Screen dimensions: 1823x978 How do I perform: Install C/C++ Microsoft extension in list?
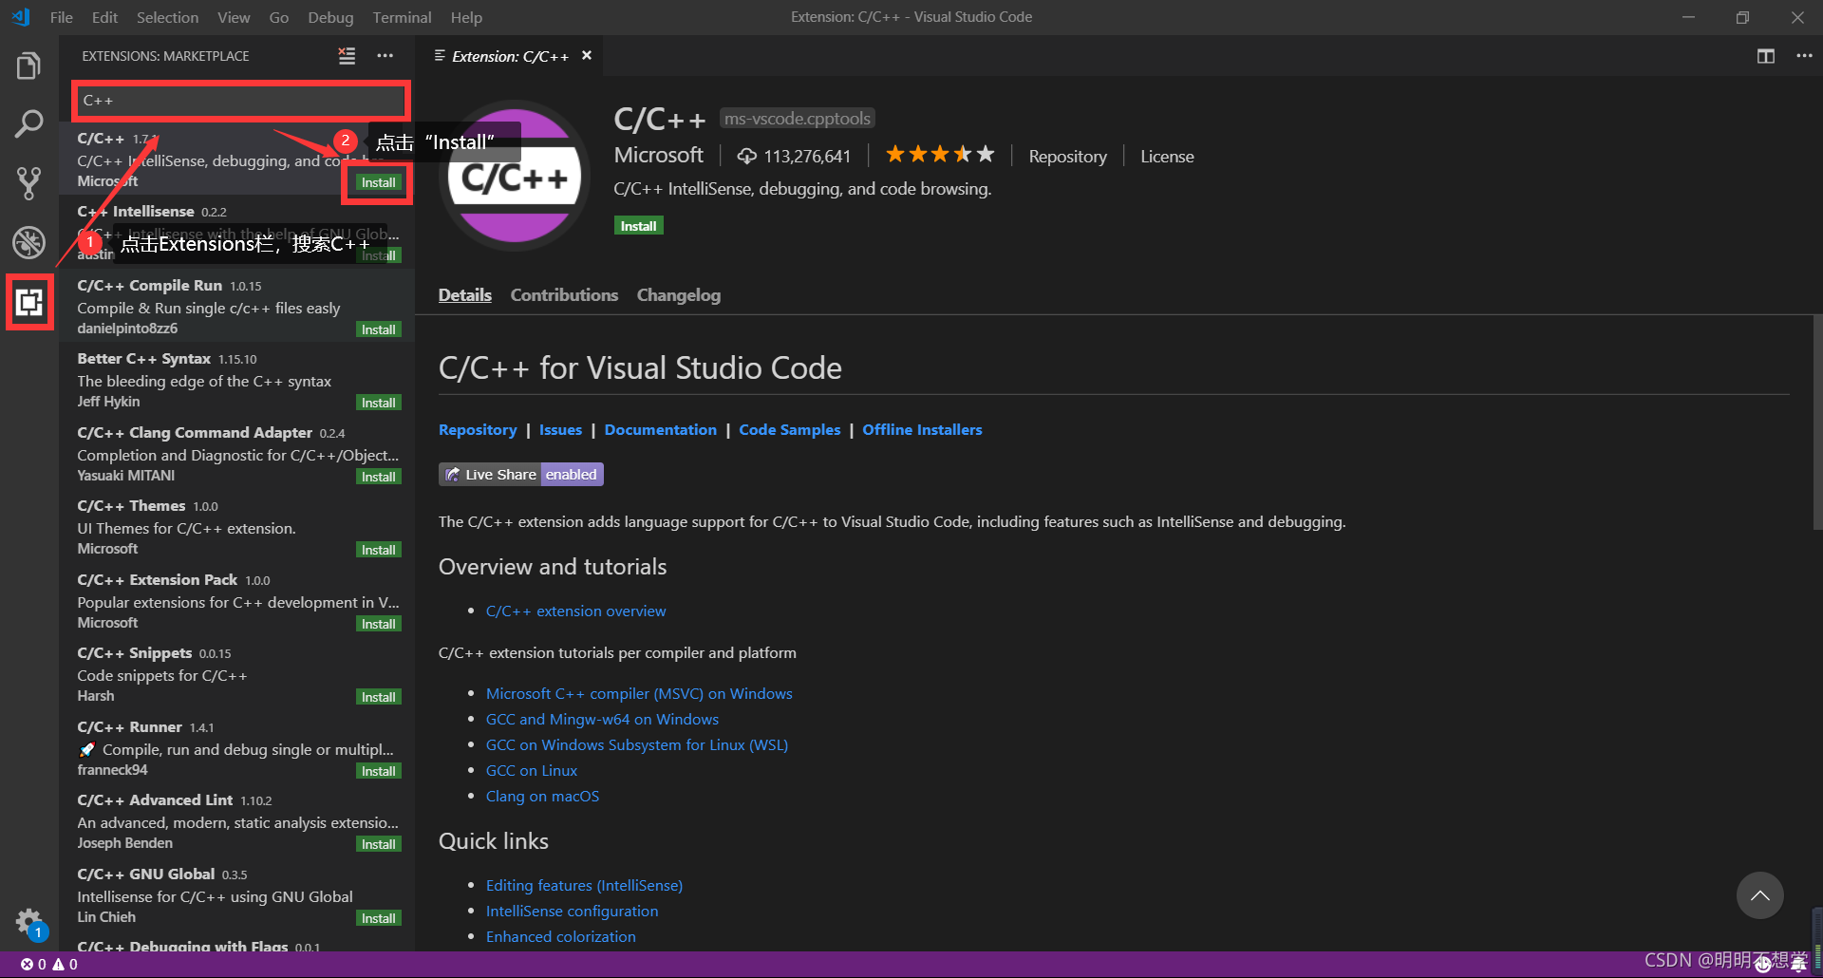378,182
